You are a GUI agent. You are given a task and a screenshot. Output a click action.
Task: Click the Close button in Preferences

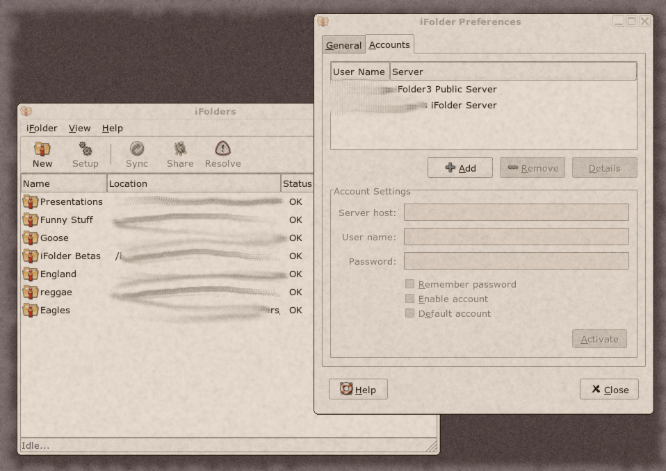[x=609, y=390]
